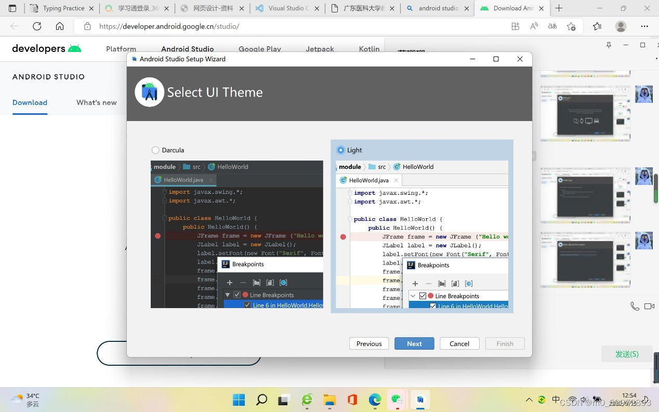Collapse Line Breakpoints in Darcula preview
This screenshot has width=659, height=412.
[227, 295]
